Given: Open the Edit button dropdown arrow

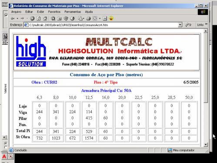Looking at the screenshot, I should pos(100,19).
